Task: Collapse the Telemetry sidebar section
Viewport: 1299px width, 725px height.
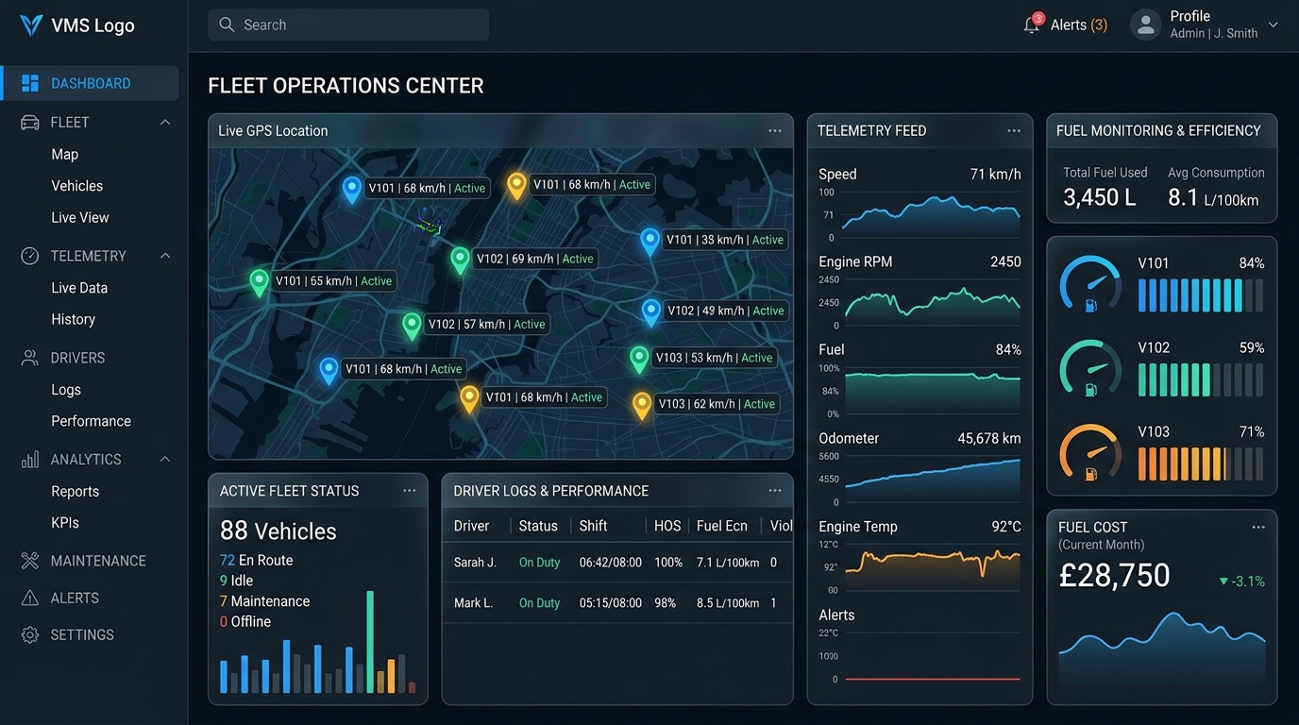Action: click(165, 256)
